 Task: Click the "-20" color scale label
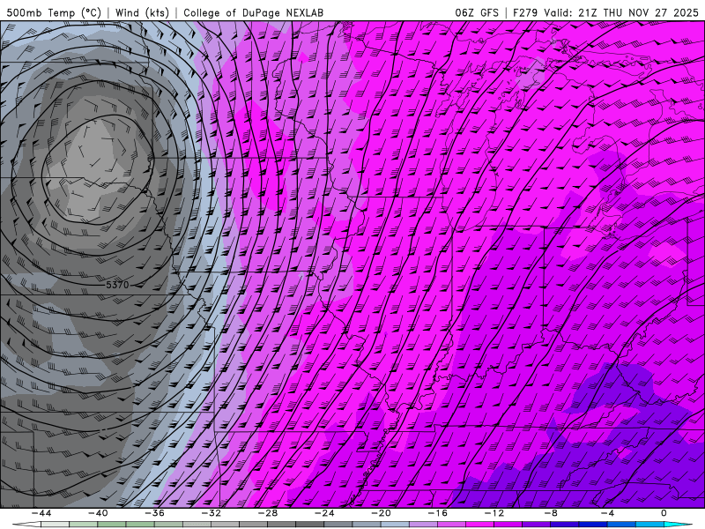pos(381,513)
